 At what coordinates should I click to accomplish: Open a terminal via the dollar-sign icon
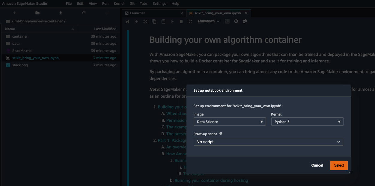[227, 21]
